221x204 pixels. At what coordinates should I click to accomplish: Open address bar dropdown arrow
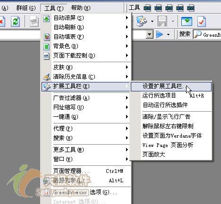click(150, 34)
